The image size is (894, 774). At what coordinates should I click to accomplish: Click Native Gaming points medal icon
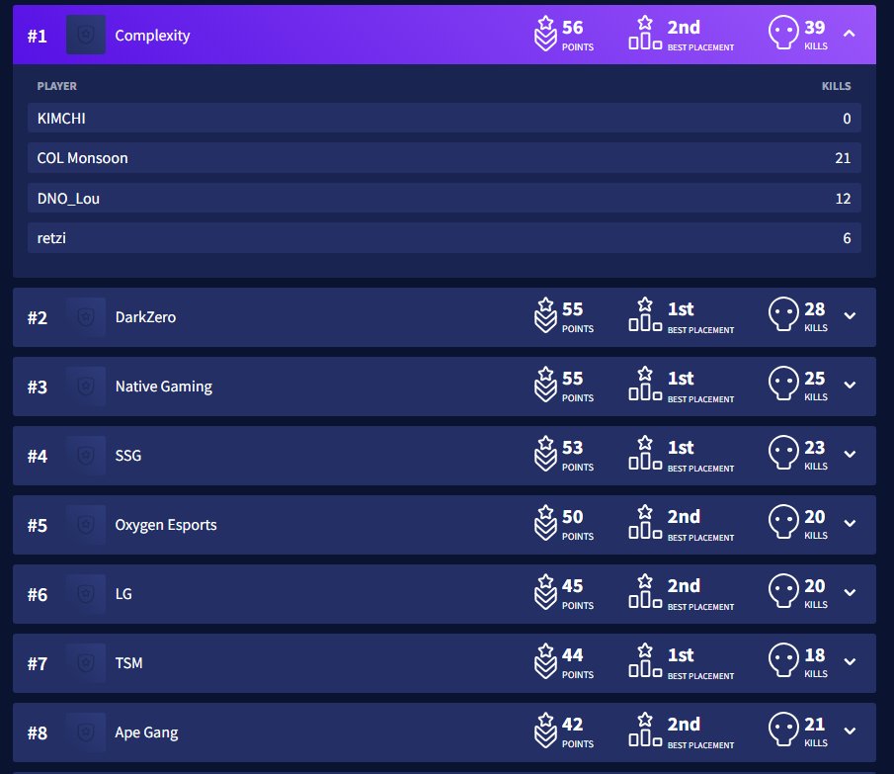click(545, 384)
